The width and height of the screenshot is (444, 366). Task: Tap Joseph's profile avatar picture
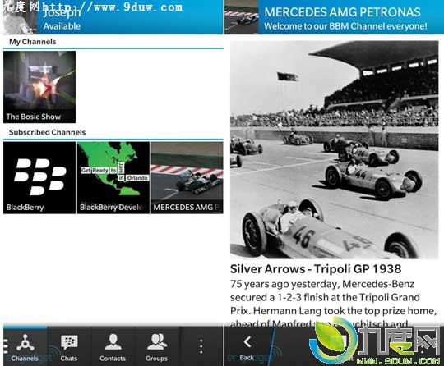(x=20, y=17)
